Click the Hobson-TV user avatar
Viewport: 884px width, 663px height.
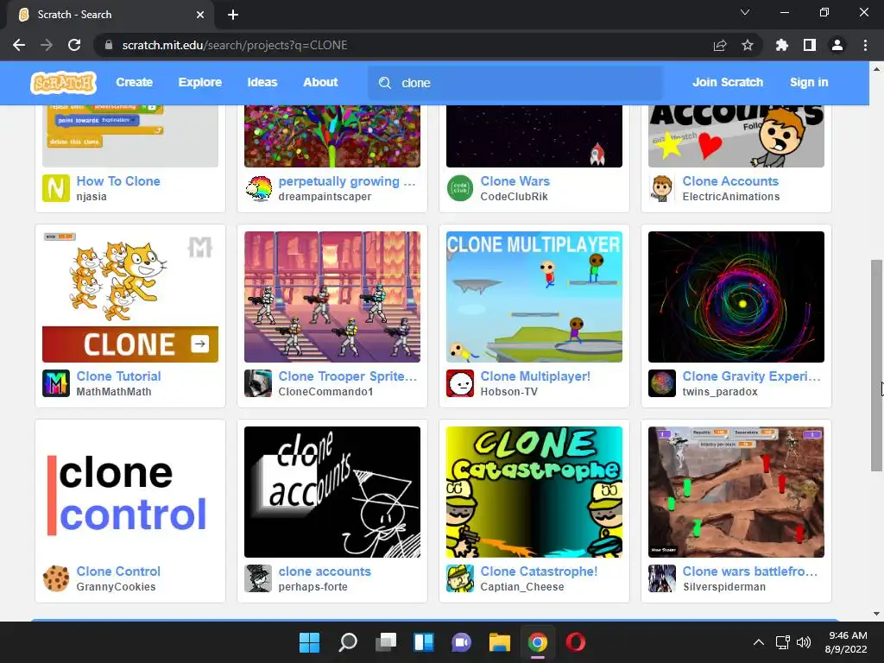coord(460,383)
